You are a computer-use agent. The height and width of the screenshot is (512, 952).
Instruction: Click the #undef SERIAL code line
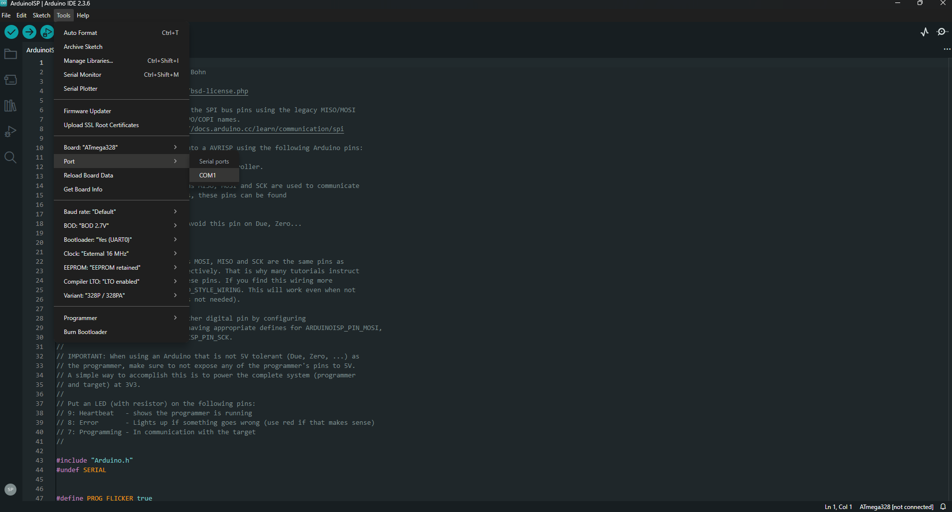tap(81, 470)
